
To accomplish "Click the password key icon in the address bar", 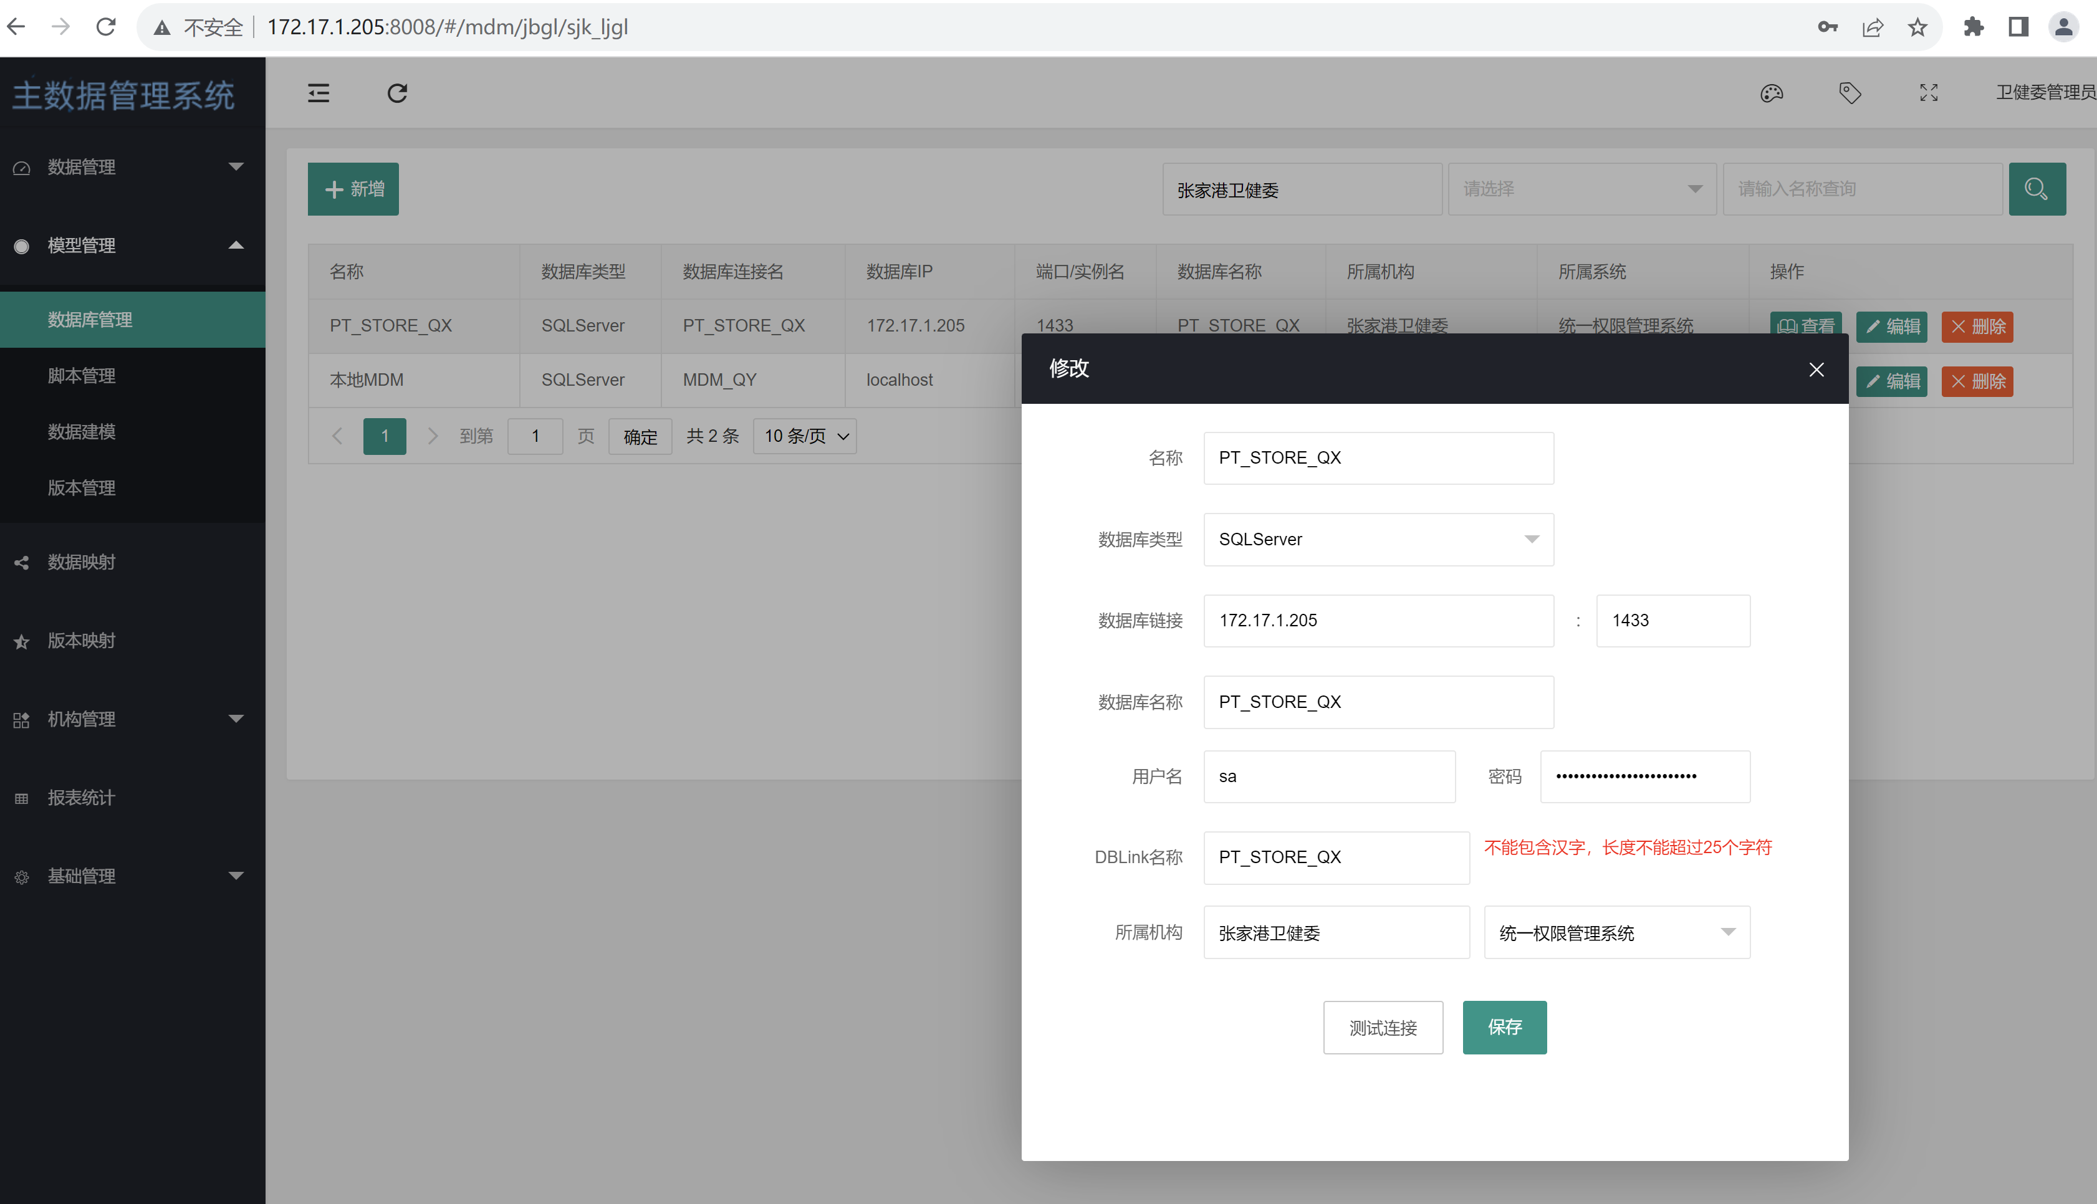I will pyautogui.click(x=1828, y=27).
